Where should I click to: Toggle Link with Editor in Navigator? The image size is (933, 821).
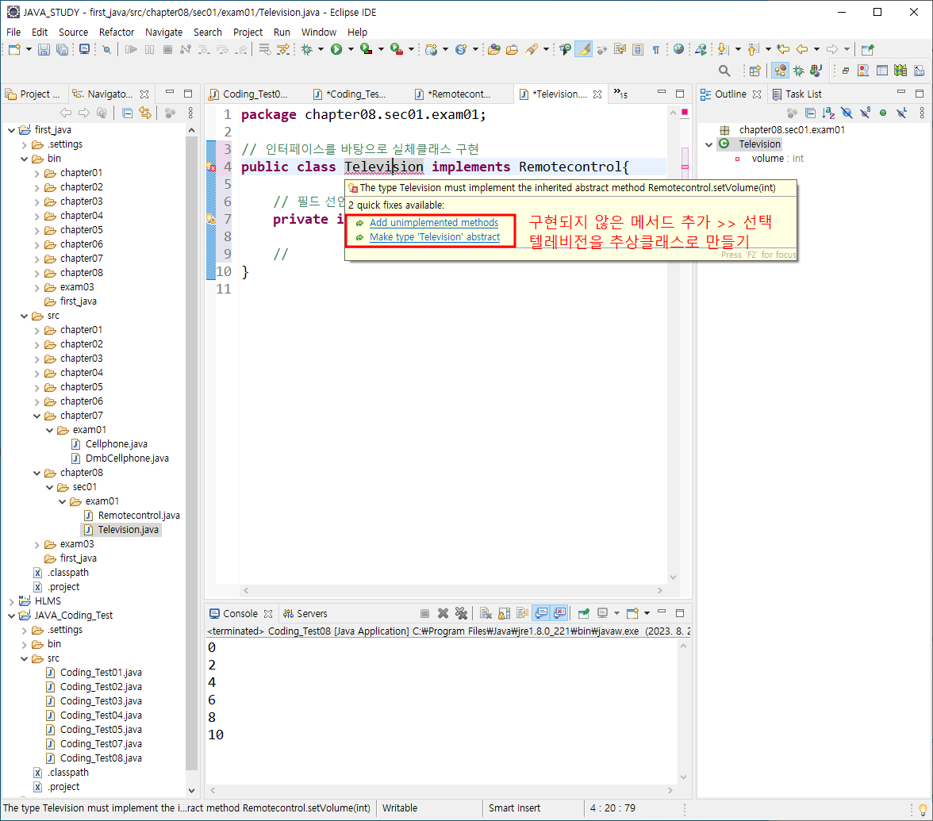(x=145, y=113)
